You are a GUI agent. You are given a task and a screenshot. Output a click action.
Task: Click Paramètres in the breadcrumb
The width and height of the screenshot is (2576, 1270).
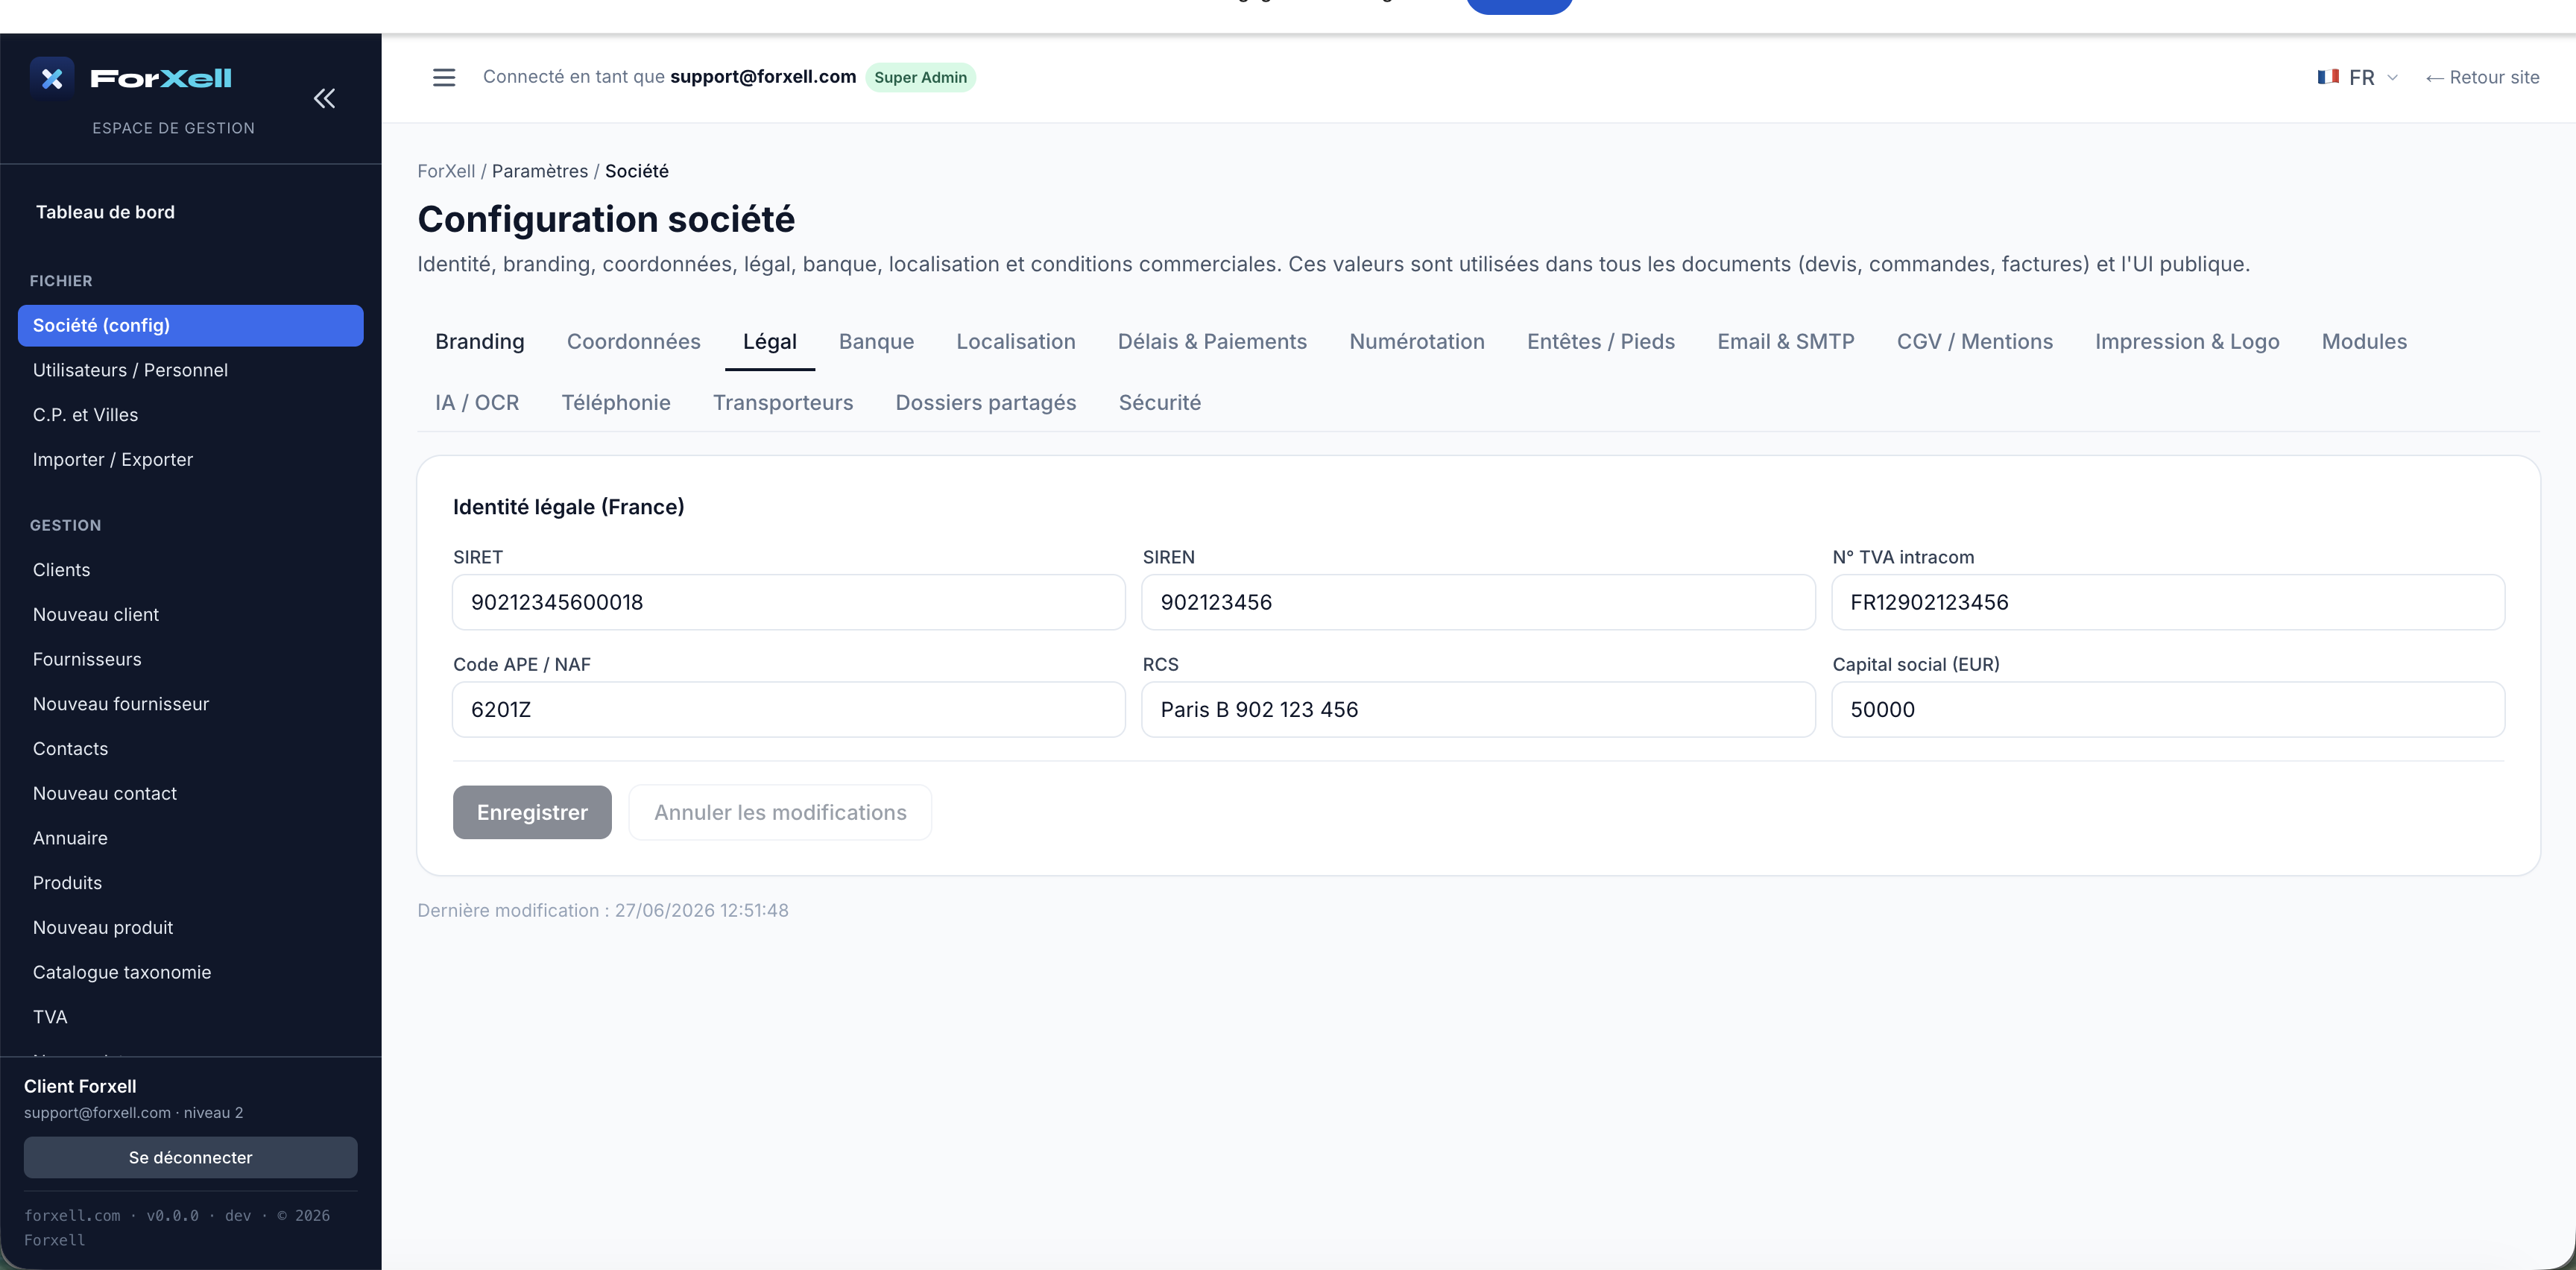[x=539, y=171]
